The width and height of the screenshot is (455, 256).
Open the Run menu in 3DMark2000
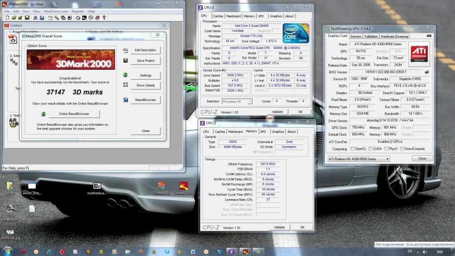(26, 11)
